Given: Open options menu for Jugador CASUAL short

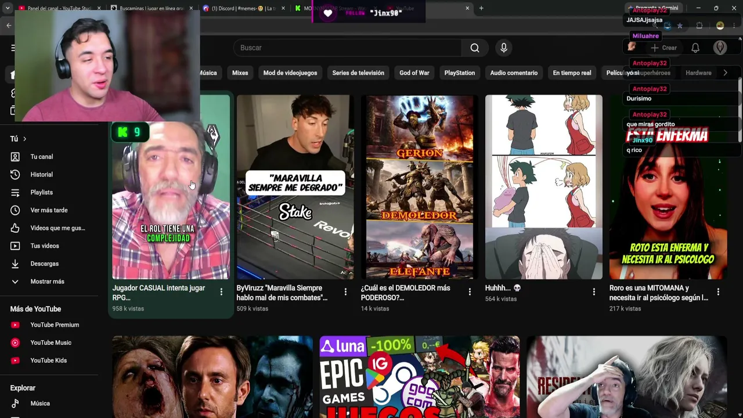Looking at the screenshot, I should click(x=221, y=292).
